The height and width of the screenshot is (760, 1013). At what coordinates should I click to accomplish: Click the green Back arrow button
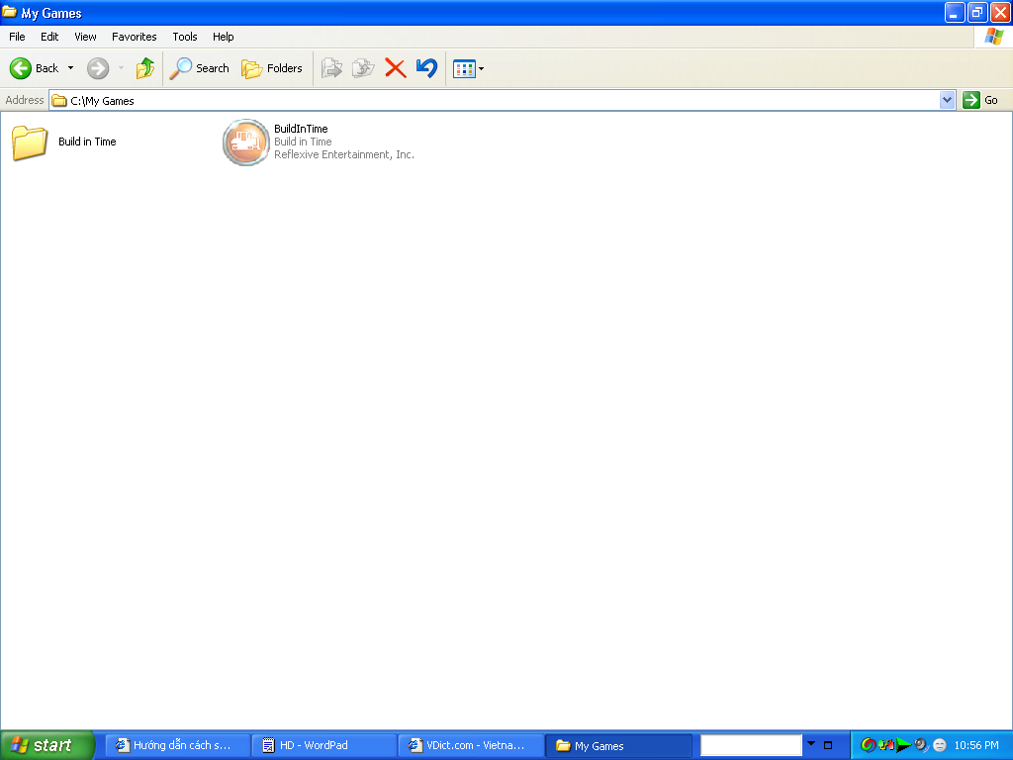tap(20, 68)
